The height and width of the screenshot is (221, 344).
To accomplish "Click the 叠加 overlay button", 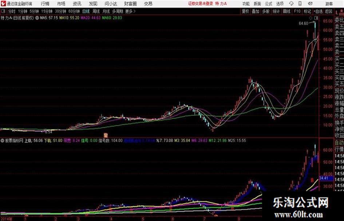I will pos(256,11).
